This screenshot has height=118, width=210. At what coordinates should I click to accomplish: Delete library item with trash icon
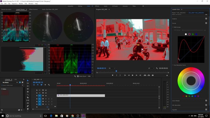coord(22,110)
